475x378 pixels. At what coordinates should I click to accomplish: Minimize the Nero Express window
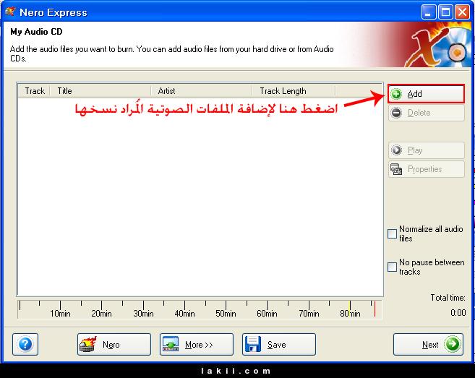tap(428, 12)
